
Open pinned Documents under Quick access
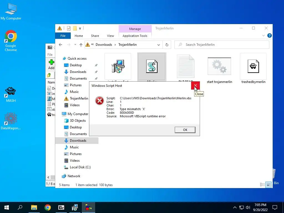pyautogui.click(x=78, y=78)
